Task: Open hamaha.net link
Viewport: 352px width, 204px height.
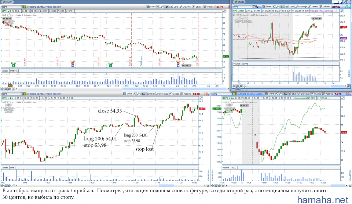Action: click(323, 200)
